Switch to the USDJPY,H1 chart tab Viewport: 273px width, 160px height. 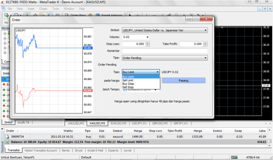point(139,123)
